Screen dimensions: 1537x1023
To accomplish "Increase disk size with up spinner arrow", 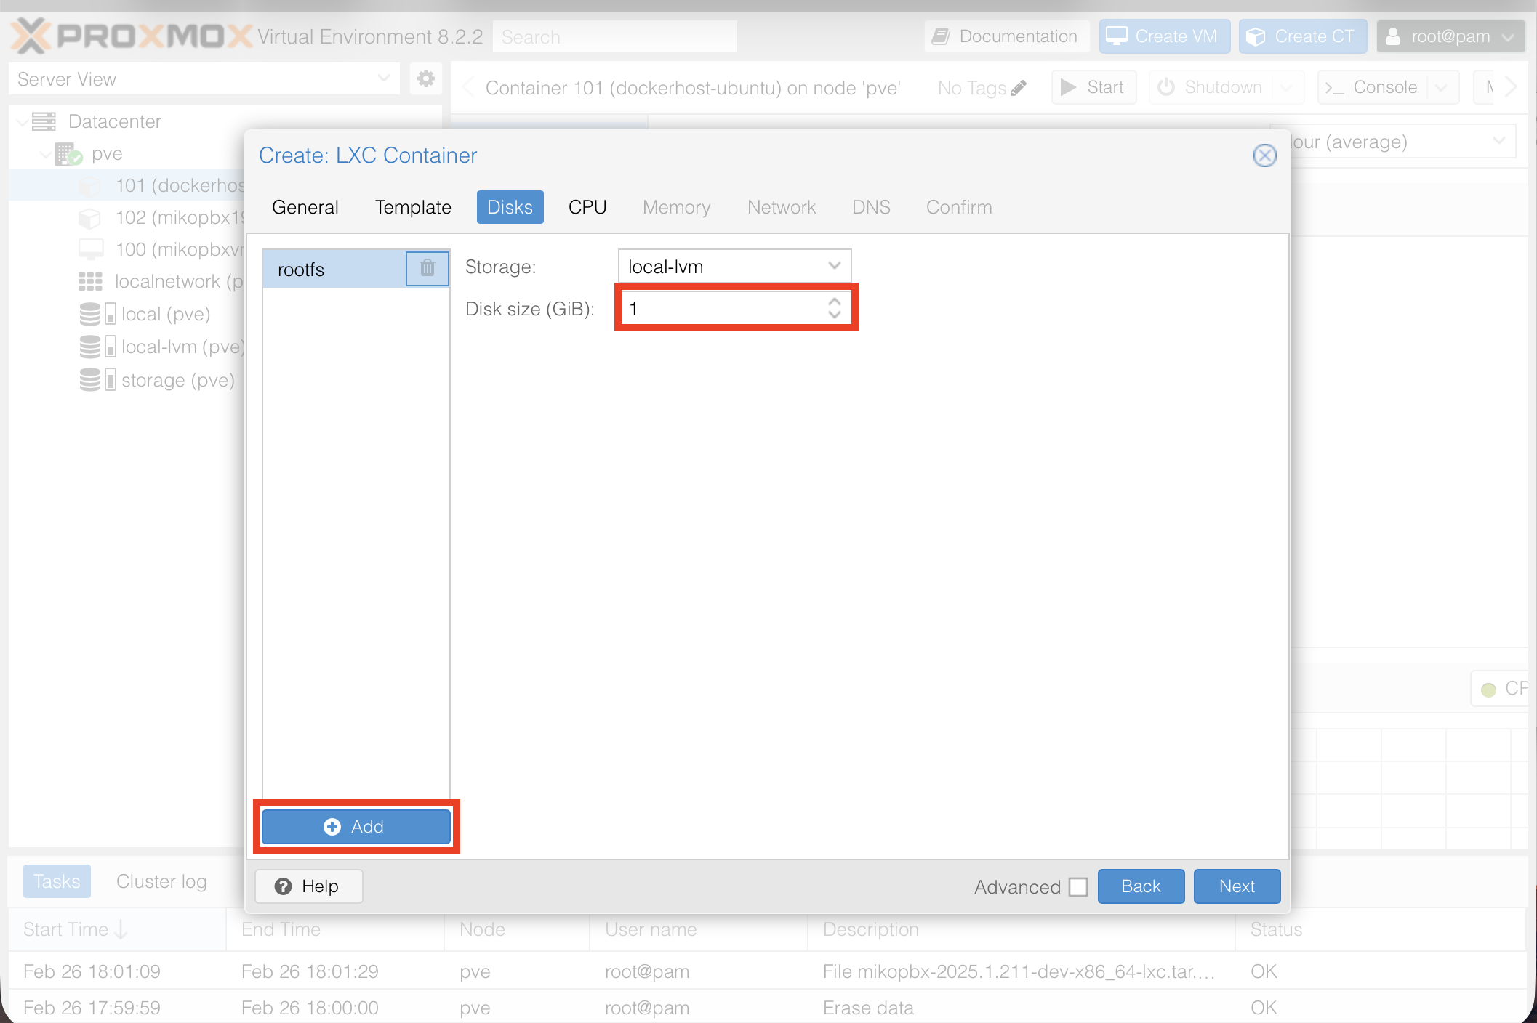I will [835, 302].
